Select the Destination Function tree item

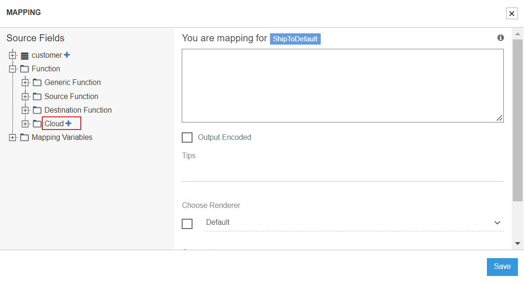tap(78, 110)
